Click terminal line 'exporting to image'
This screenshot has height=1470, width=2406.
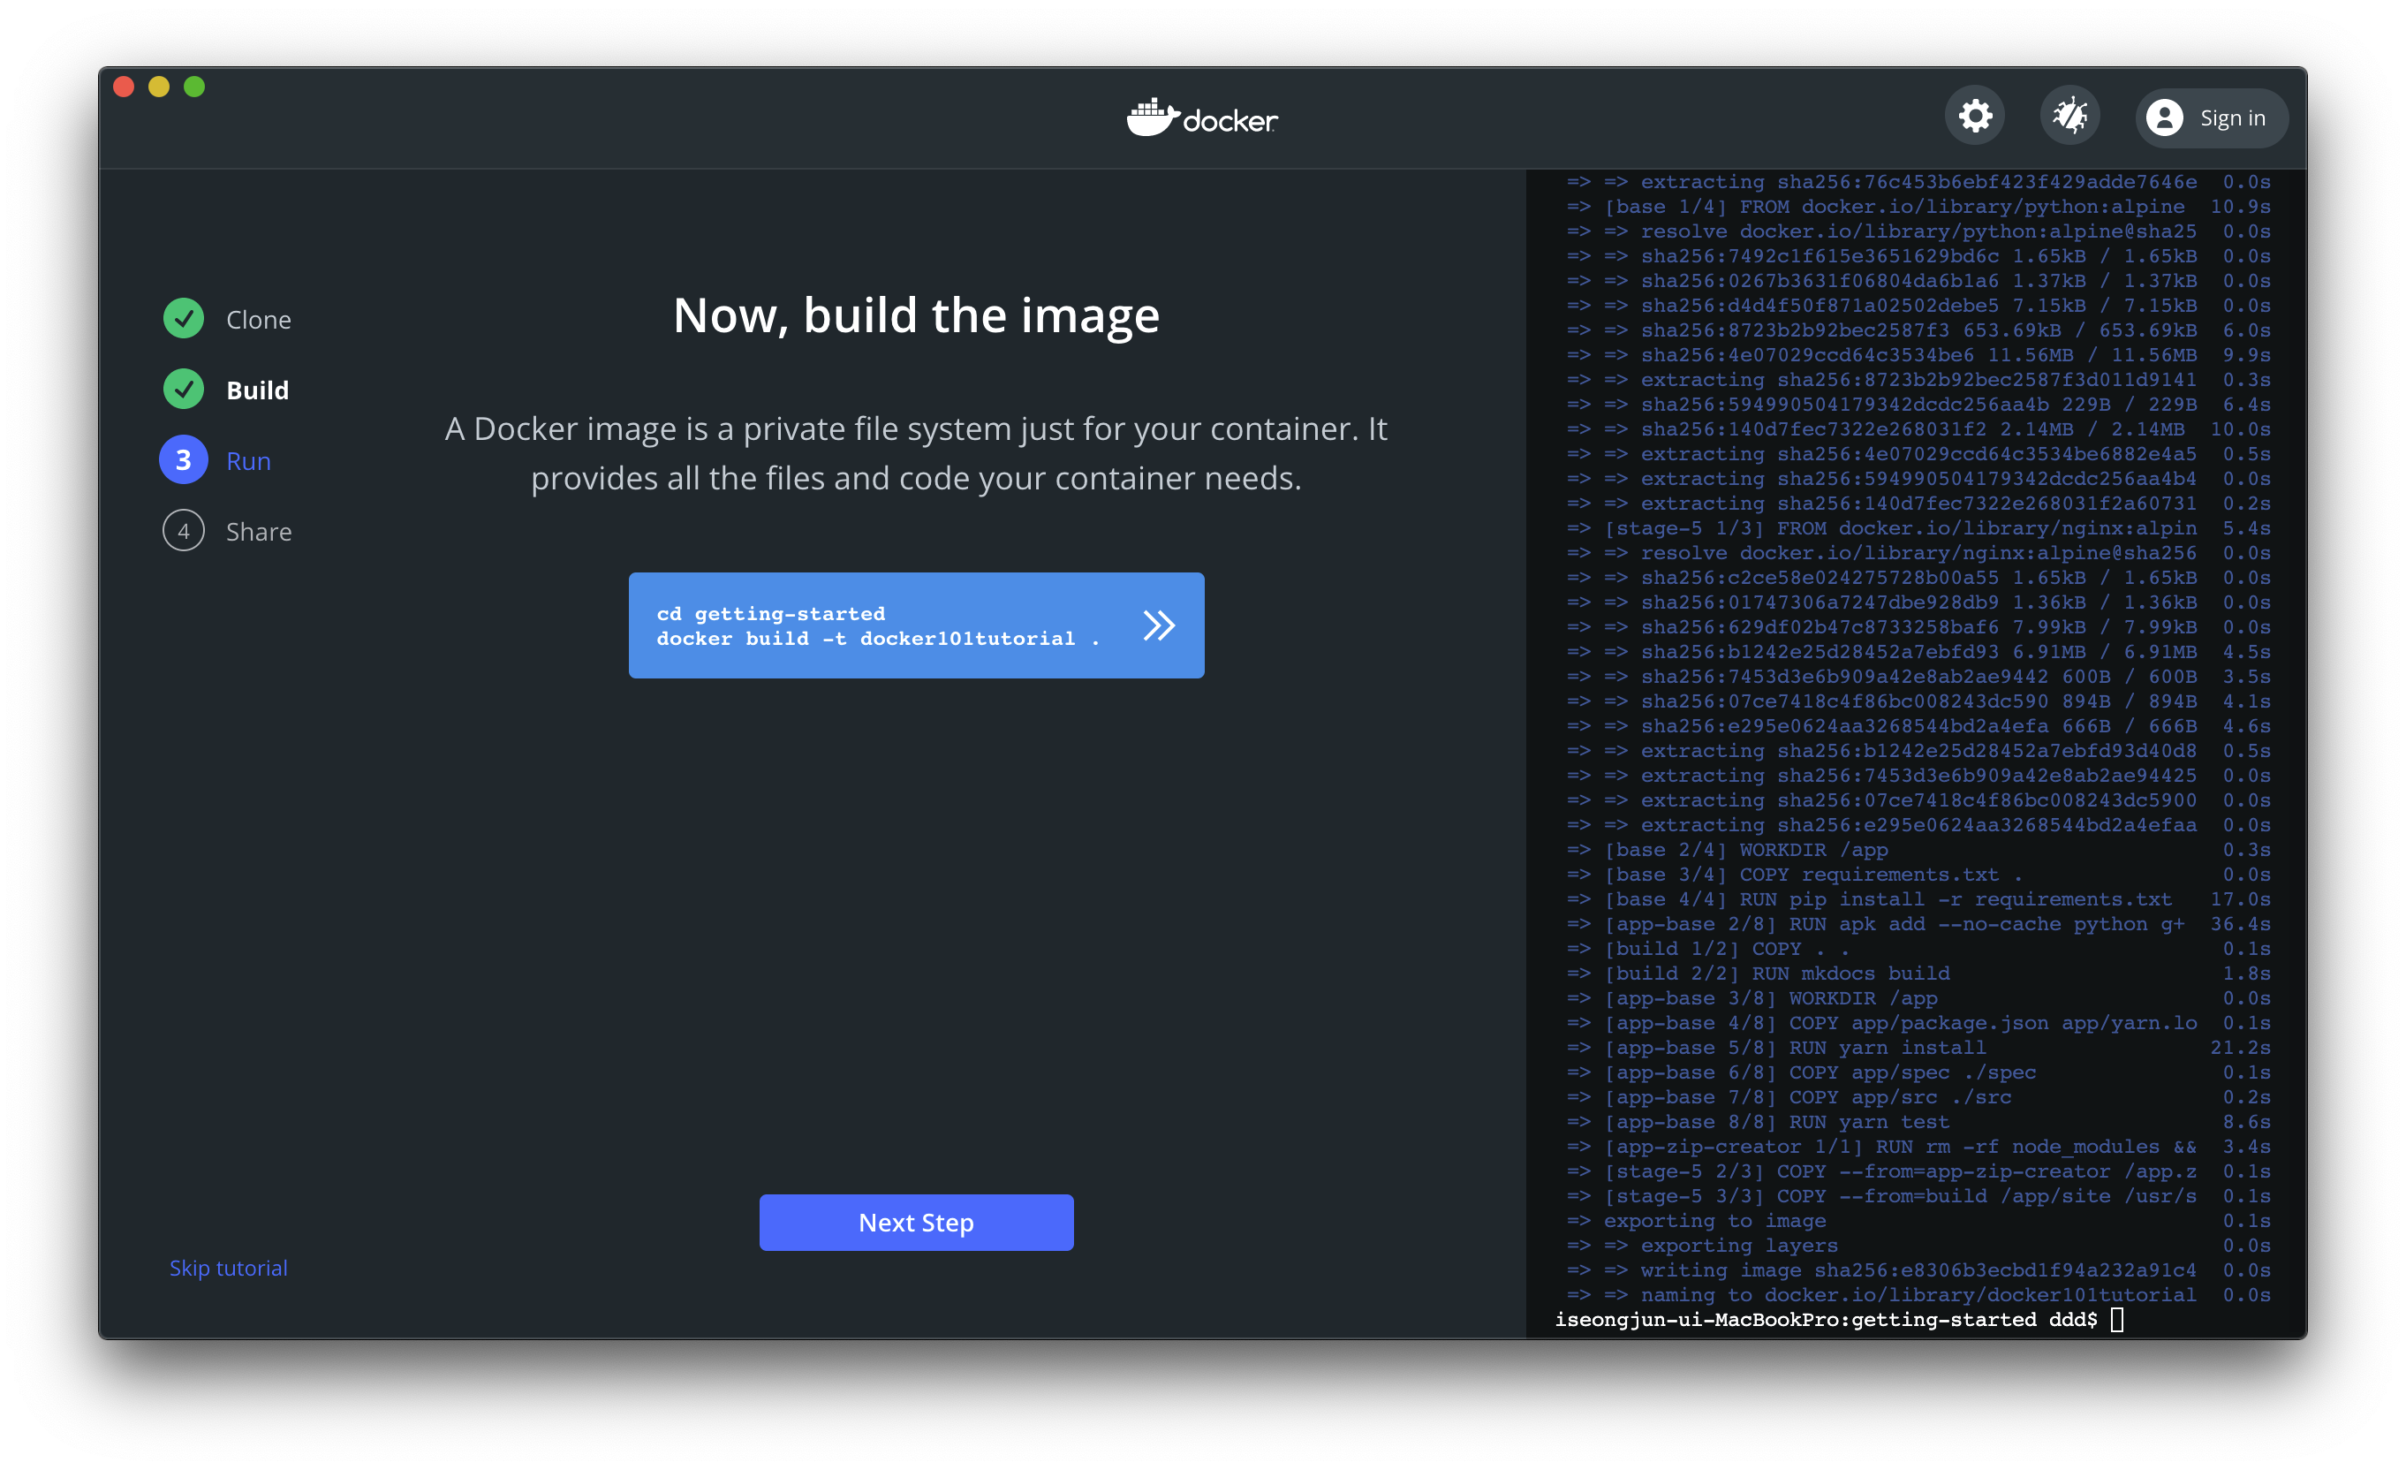pos(1918,1221)
